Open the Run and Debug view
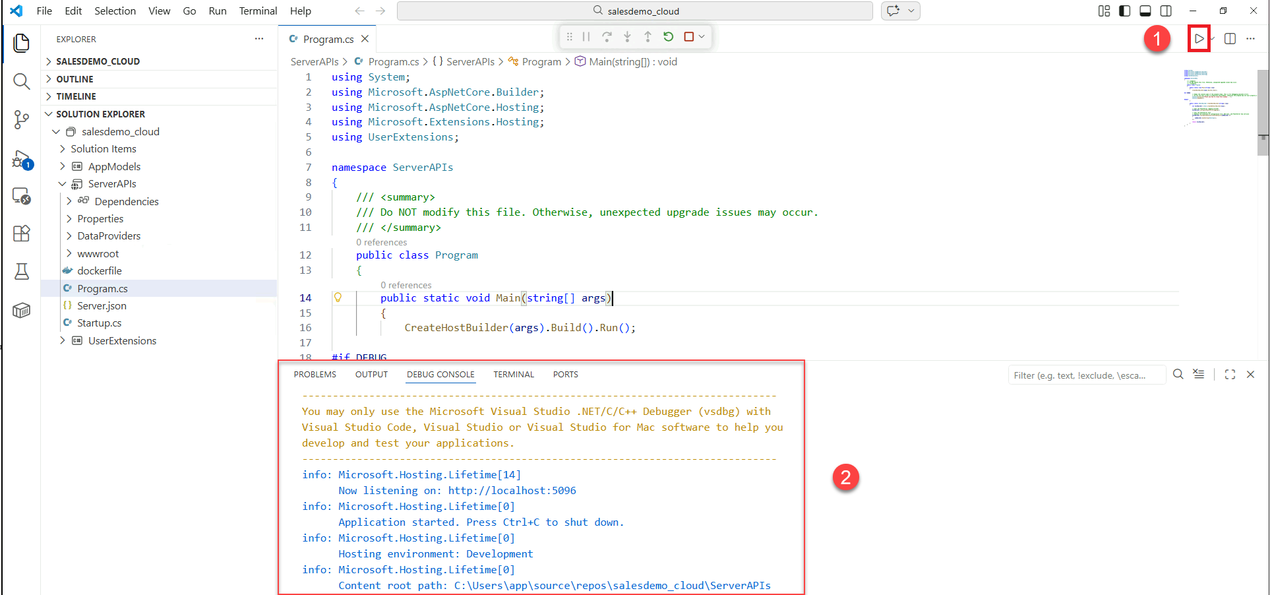The height and width of the screenshot is (595, 1270). click(x=22, y=160)
